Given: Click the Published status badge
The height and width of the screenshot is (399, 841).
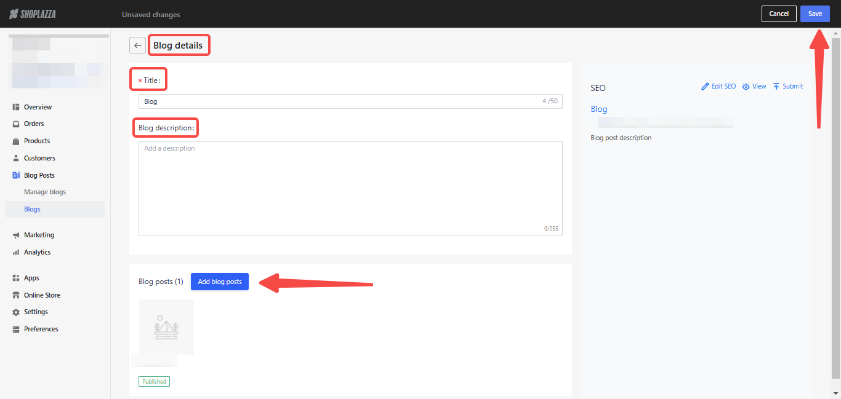Looking at the screenshot, I should (x=154, y=381).
